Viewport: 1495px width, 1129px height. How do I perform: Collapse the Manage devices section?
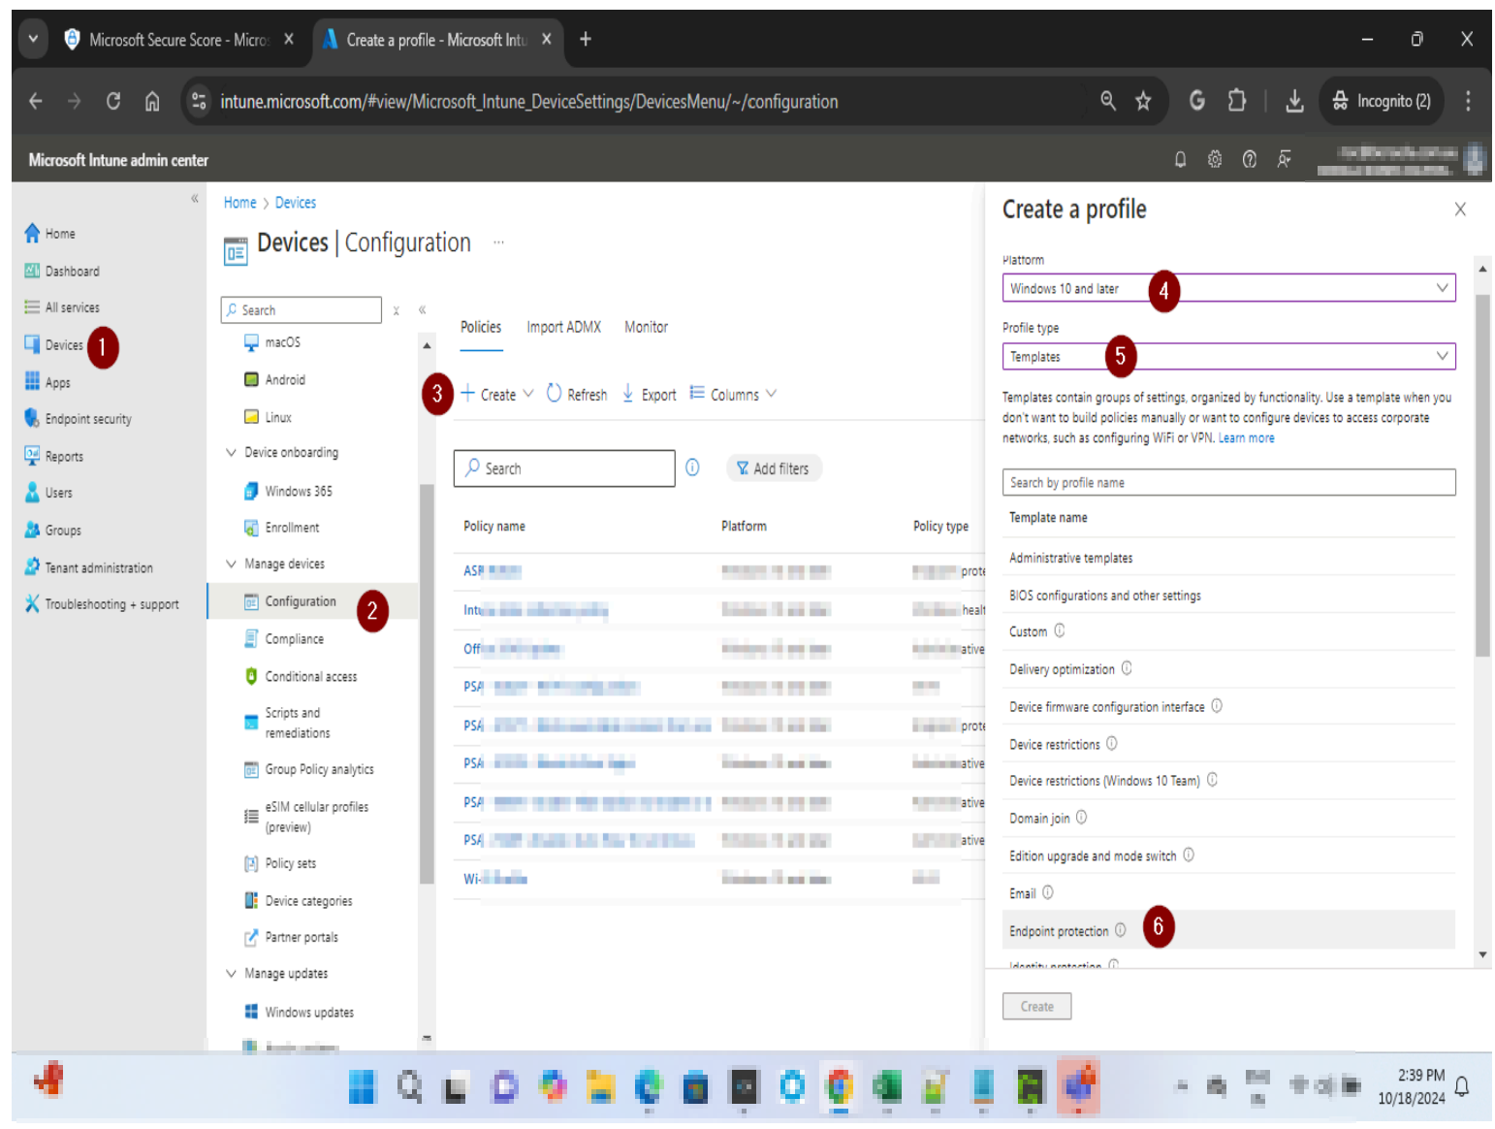pos(231,564)
